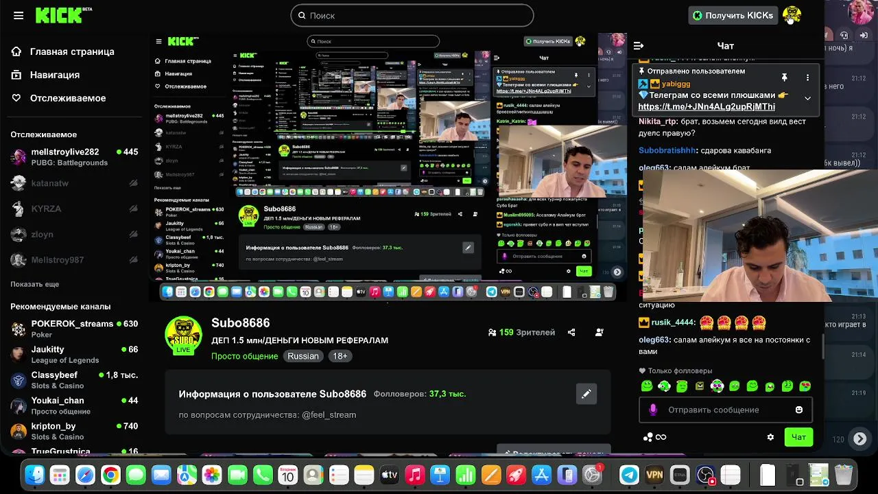Click the rusik_4444 username in chat

674,322
